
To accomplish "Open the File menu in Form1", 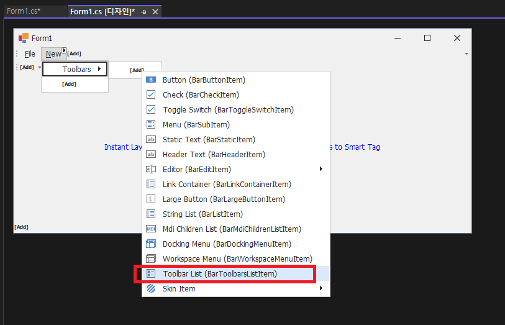I will tap(30, 54).
